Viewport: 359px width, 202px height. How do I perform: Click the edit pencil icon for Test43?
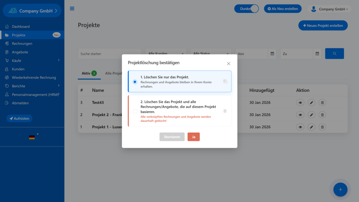[x=311, y=102]
